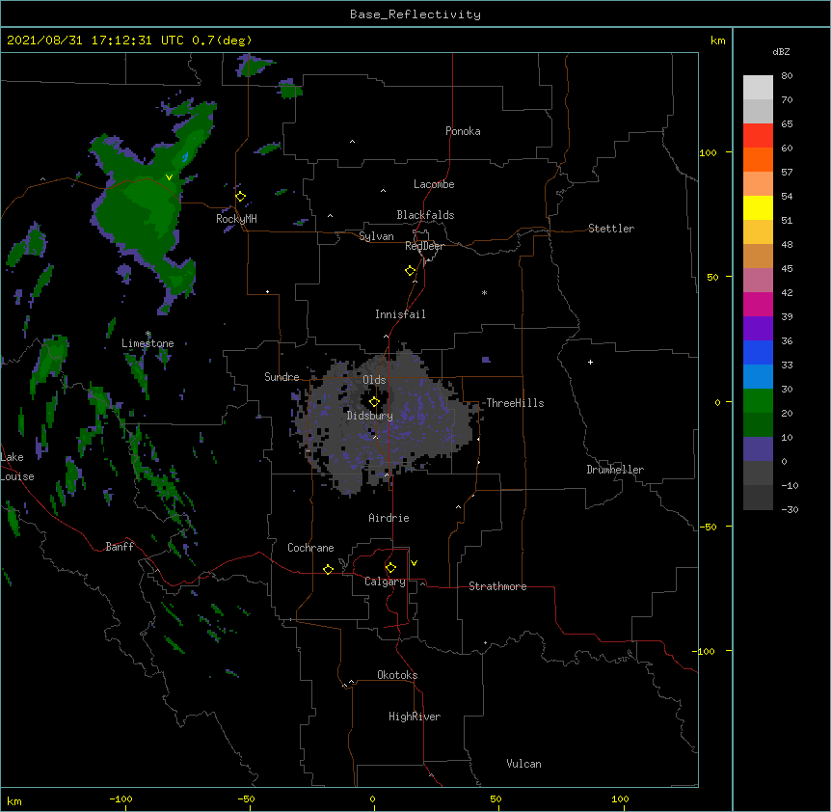This screenshot has width=831, height=812.
Task: Click the Olds town label
Action: tap(374, 380)
